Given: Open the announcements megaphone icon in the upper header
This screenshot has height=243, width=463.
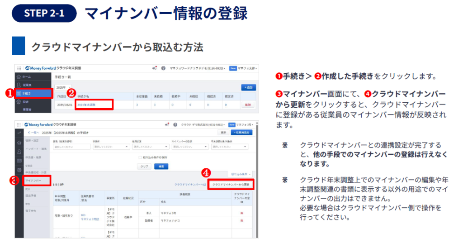Looking at the screenshot, I should click(x=155, y=68).
